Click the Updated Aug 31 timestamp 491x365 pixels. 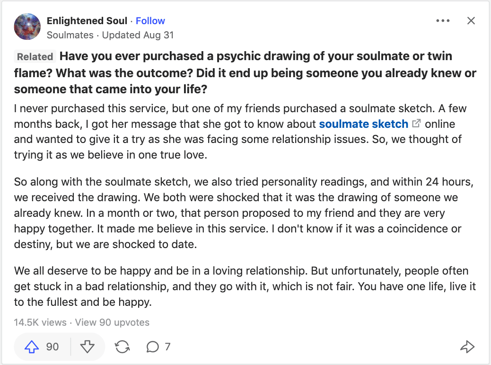[138, 35]
